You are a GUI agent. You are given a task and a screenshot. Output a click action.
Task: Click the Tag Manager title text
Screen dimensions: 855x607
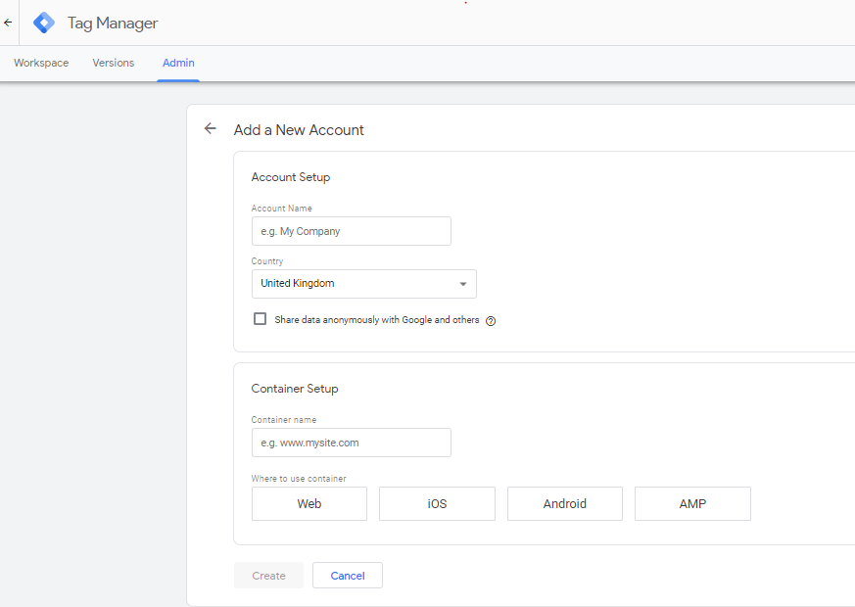click(x=113, y=23)
